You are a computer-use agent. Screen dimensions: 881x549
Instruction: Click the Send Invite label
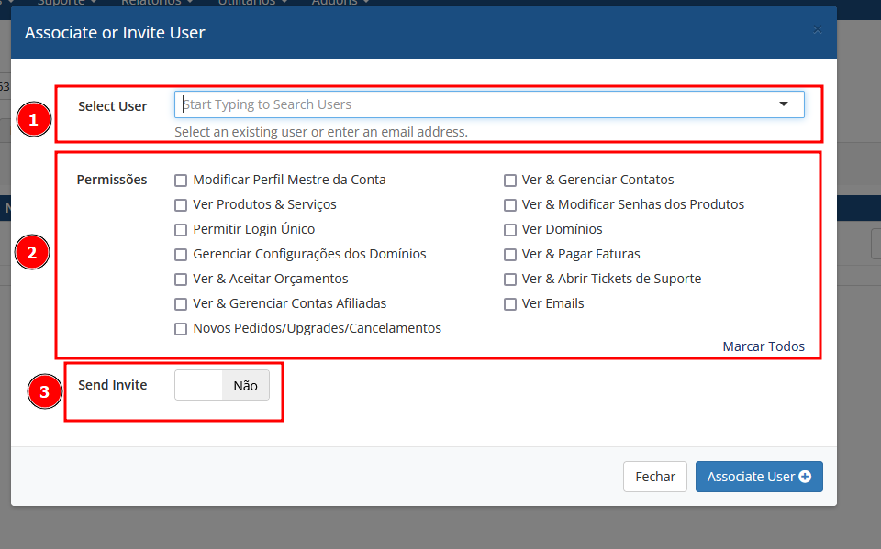point(112,385)
